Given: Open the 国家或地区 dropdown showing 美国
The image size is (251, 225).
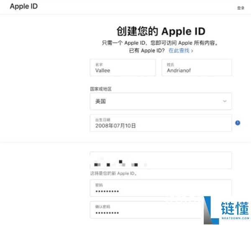Looking at the screenshot, I should (161, 101).
